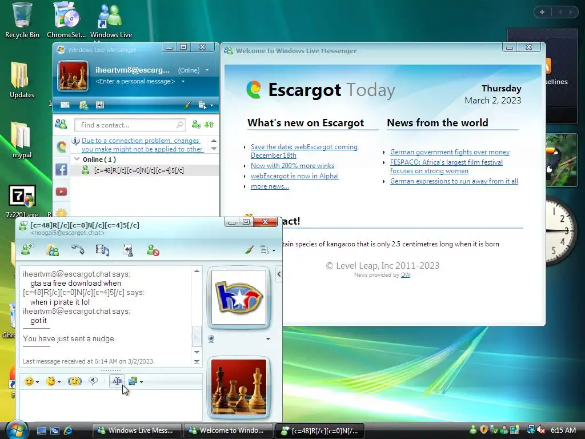Click the webcam icon under contact picture
585x439 pixels.
click(x=211, y=339)
